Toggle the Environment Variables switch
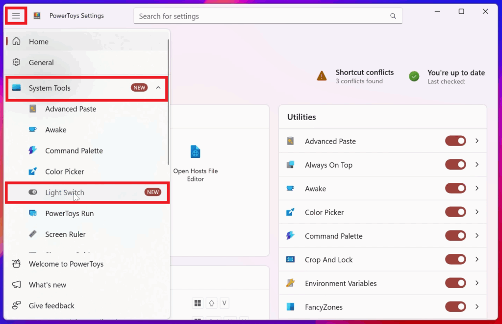The width and height of the screenshot is (502, 324). [455, 283]
